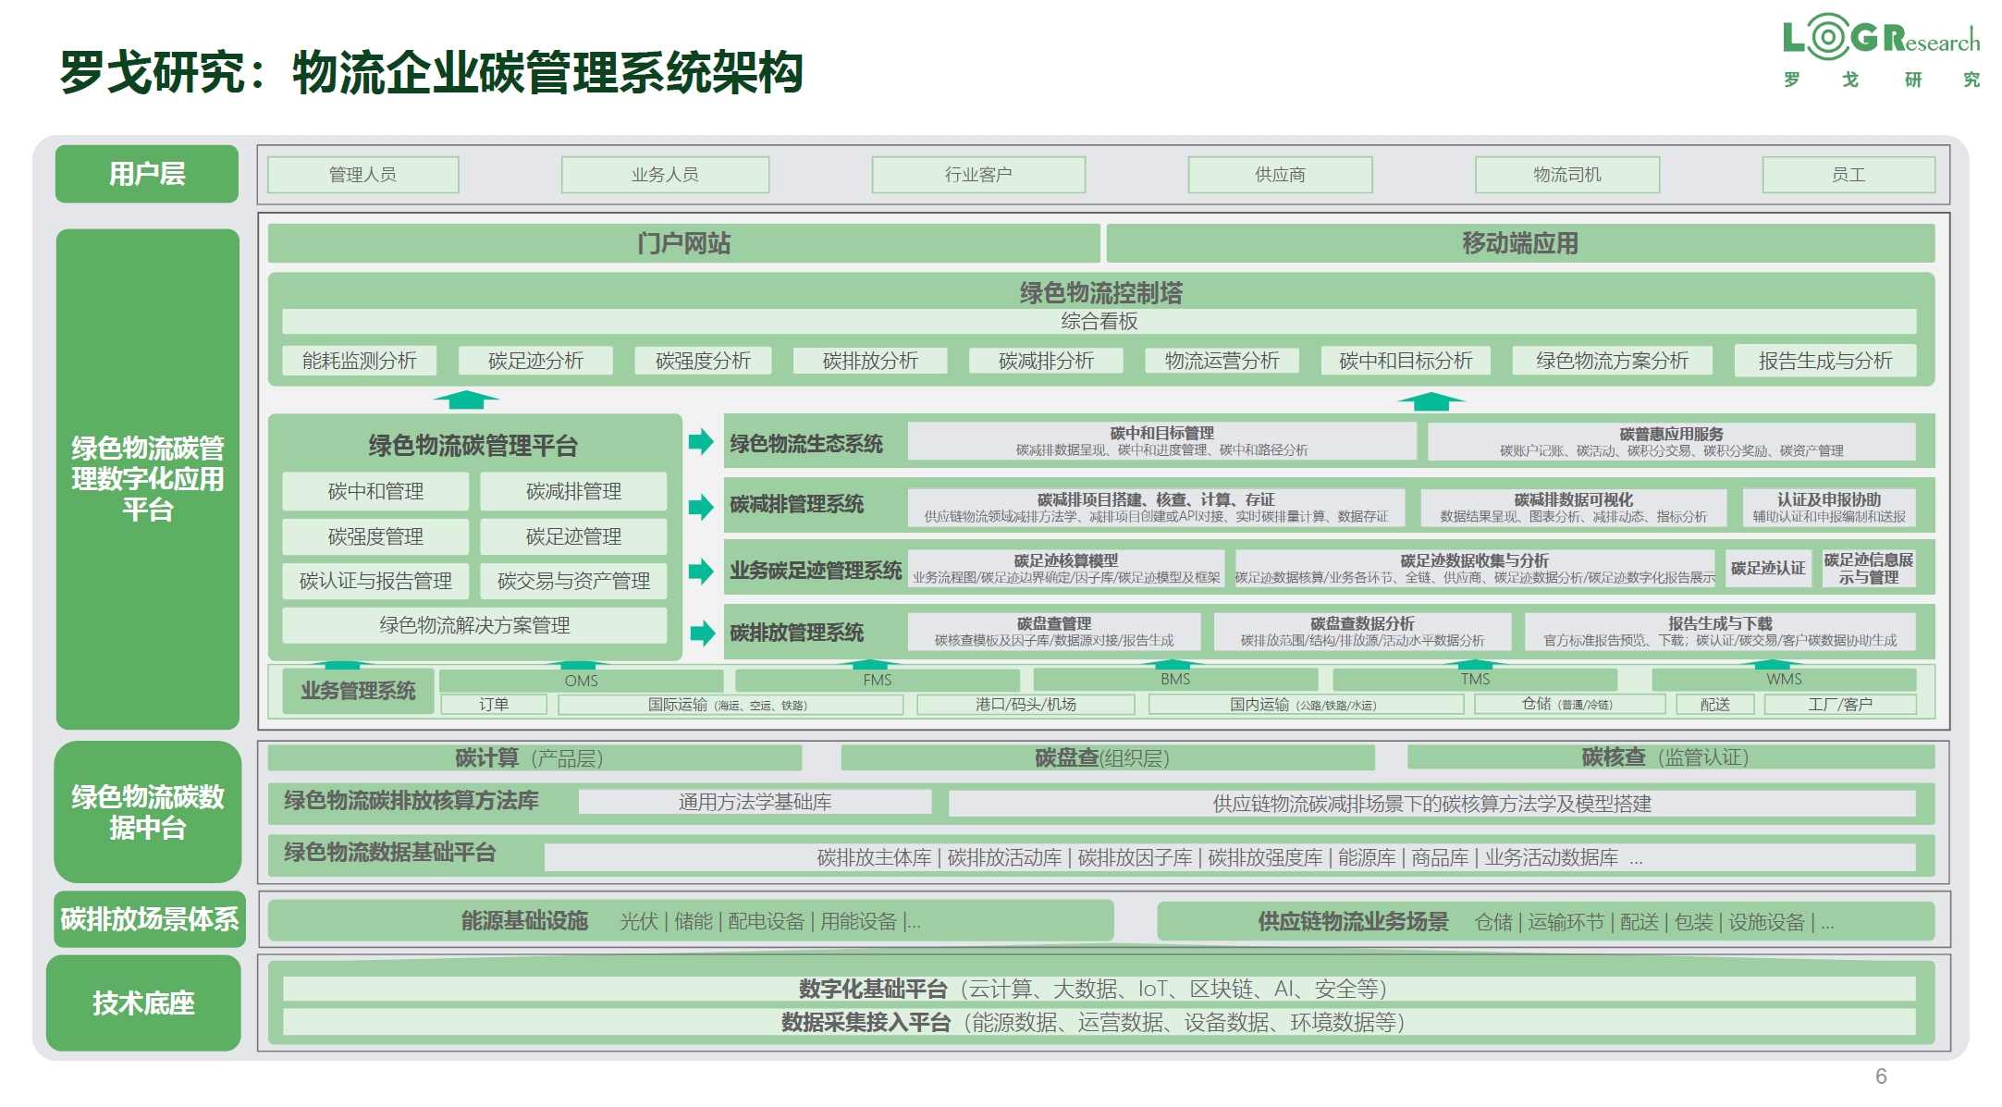Screen dimensions: 2002x1107
Task: Click 碳减排分析 box
Action: pyautogui.click(x=1046, y=361)
